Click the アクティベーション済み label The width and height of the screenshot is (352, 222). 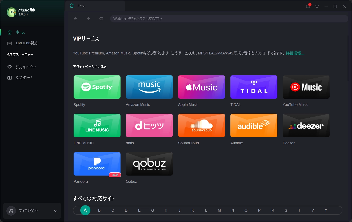pyautogui.click(x=90, y=67)
